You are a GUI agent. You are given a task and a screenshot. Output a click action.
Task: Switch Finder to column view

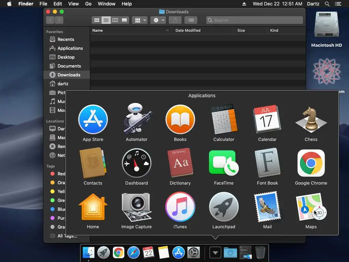coord(115,20)
